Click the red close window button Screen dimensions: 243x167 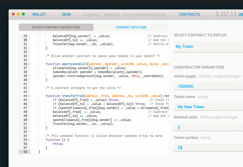point(13,14)
